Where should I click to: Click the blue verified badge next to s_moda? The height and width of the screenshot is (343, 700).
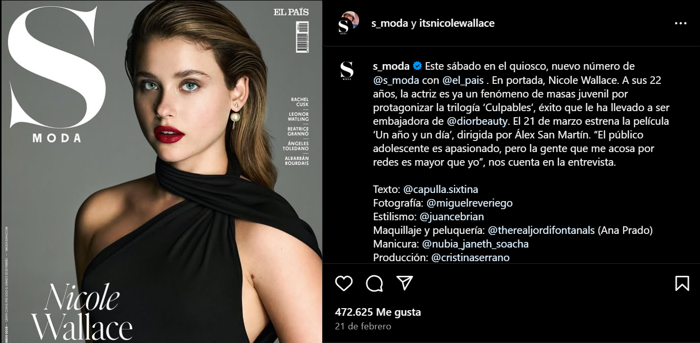[x=417, y=66]
